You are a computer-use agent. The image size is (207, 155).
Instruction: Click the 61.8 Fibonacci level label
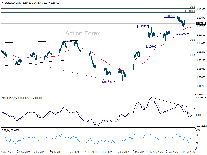click(x=192, y=55)
